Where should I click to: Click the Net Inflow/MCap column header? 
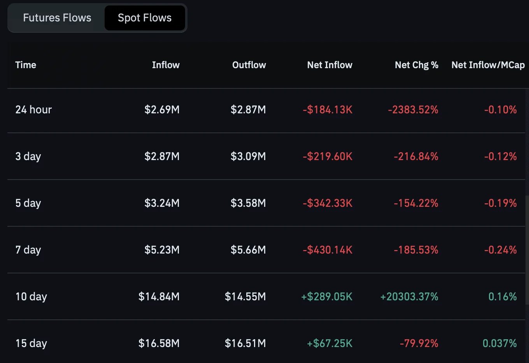point(488,65)
